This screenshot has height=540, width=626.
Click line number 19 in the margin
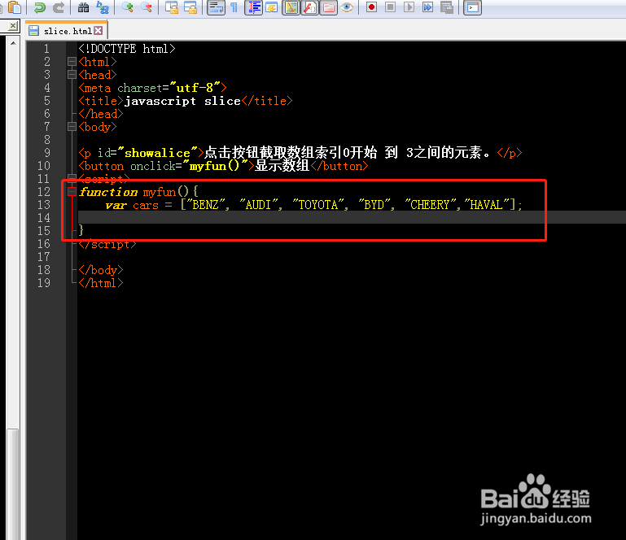tap(44, 283)
